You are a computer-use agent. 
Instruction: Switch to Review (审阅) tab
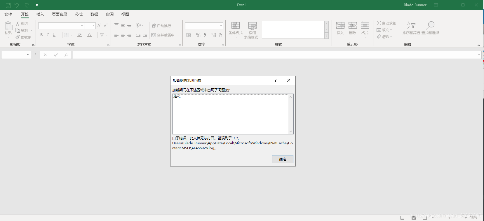[110, 14]
